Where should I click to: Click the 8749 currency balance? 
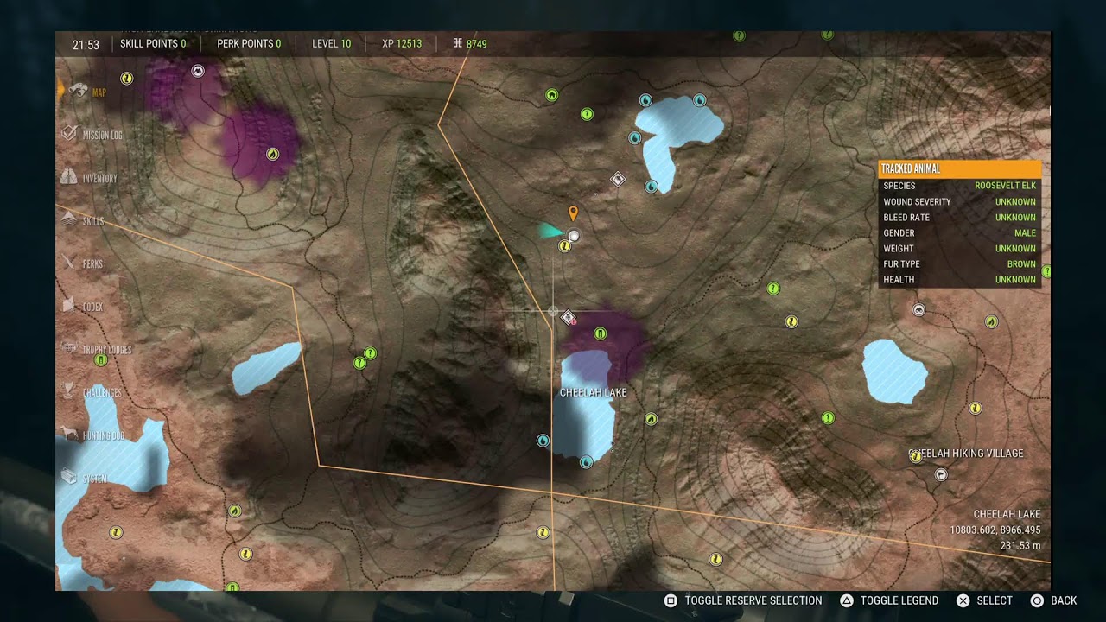[x=470, y=44]
